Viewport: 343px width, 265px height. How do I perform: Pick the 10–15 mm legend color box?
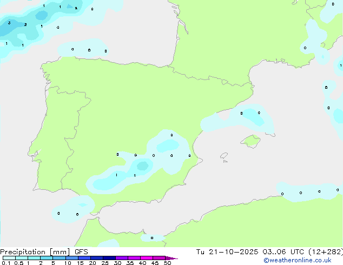72,258
